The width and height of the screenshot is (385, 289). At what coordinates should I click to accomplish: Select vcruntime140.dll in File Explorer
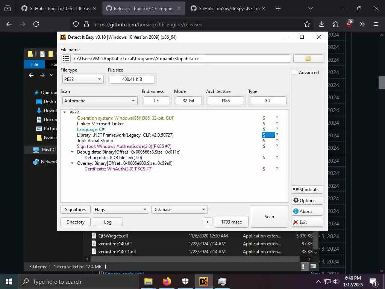click(115, 244)
